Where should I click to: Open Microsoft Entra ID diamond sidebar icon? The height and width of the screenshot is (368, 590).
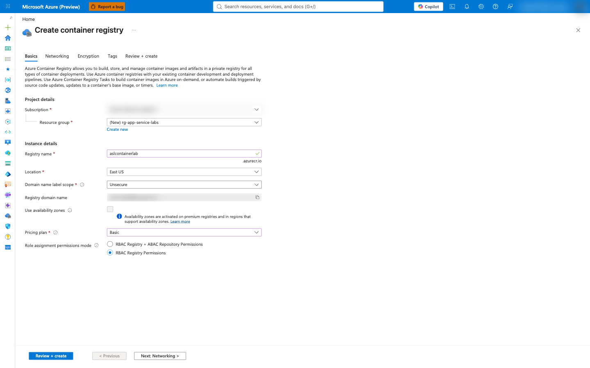[x=8, y=174]
